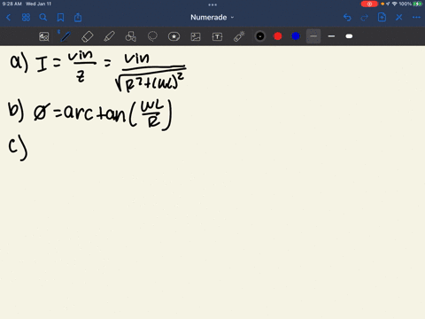Choose the blue pen color
This screenshot has width=425, height=319.
(296, 36)
